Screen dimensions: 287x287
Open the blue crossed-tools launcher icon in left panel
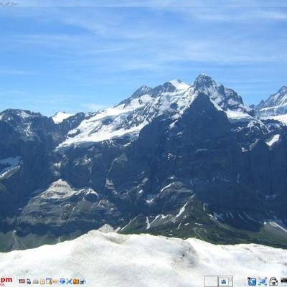click(69, 281)
